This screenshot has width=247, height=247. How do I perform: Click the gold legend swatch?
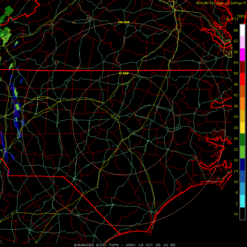(242, 116)
